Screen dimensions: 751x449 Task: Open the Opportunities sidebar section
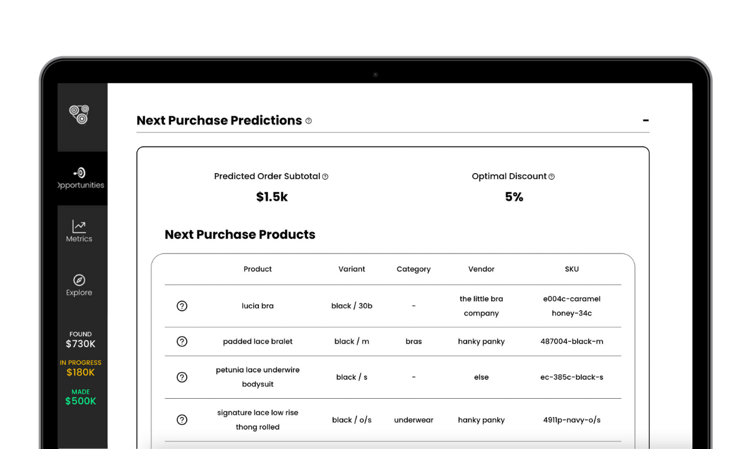[80, 178]
